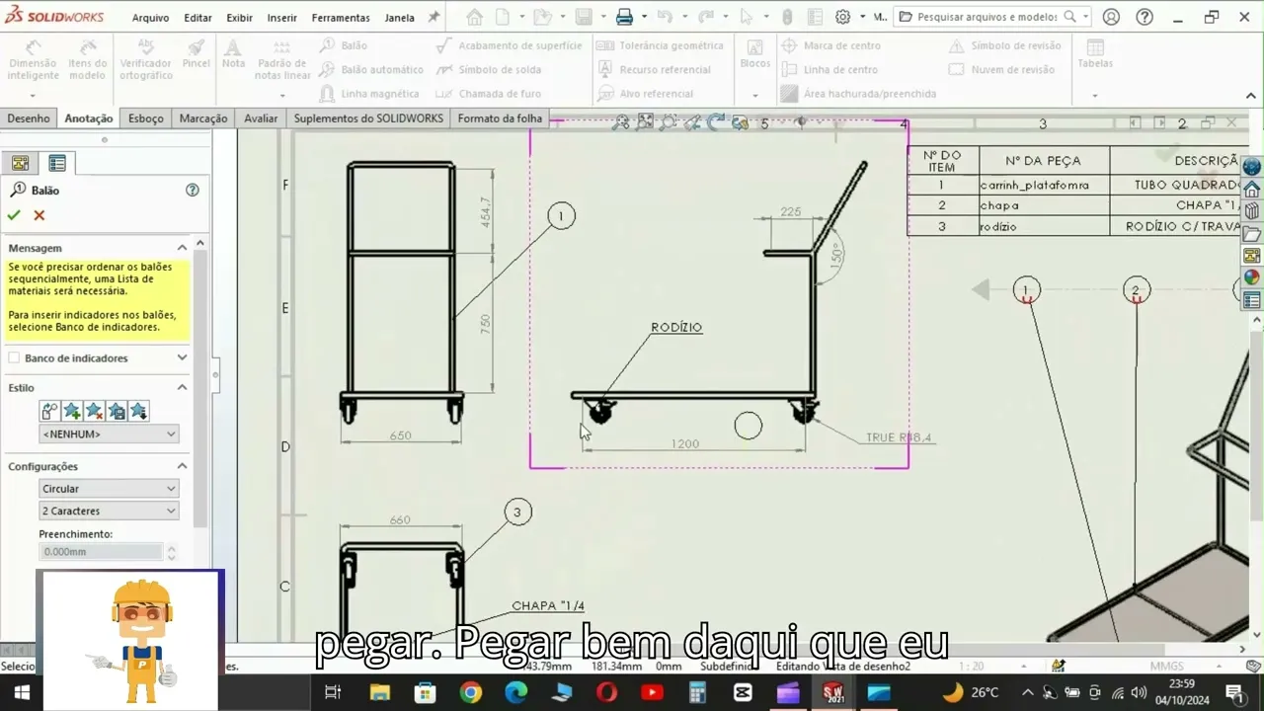Open the Windows Start menu
This screenshot has height=711, width=1264.
(20, 692)
